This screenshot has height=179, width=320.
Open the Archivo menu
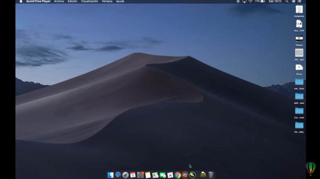59,1
